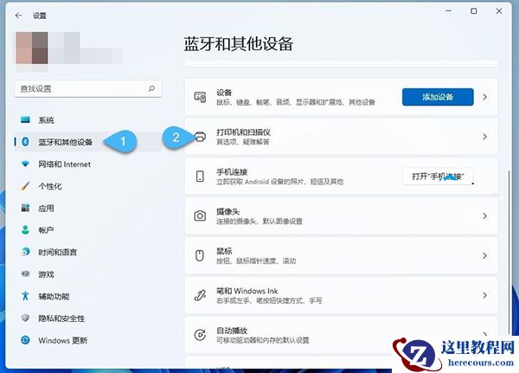Image resolution: width=519 pixels, height=373 pixels.
Task: Click the 辅助功能 accessibility icon
Action: tap(25, 296)
